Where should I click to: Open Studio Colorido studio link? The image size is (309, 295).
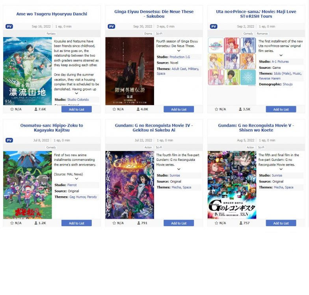pyautogui.click(x=78, y=100)
